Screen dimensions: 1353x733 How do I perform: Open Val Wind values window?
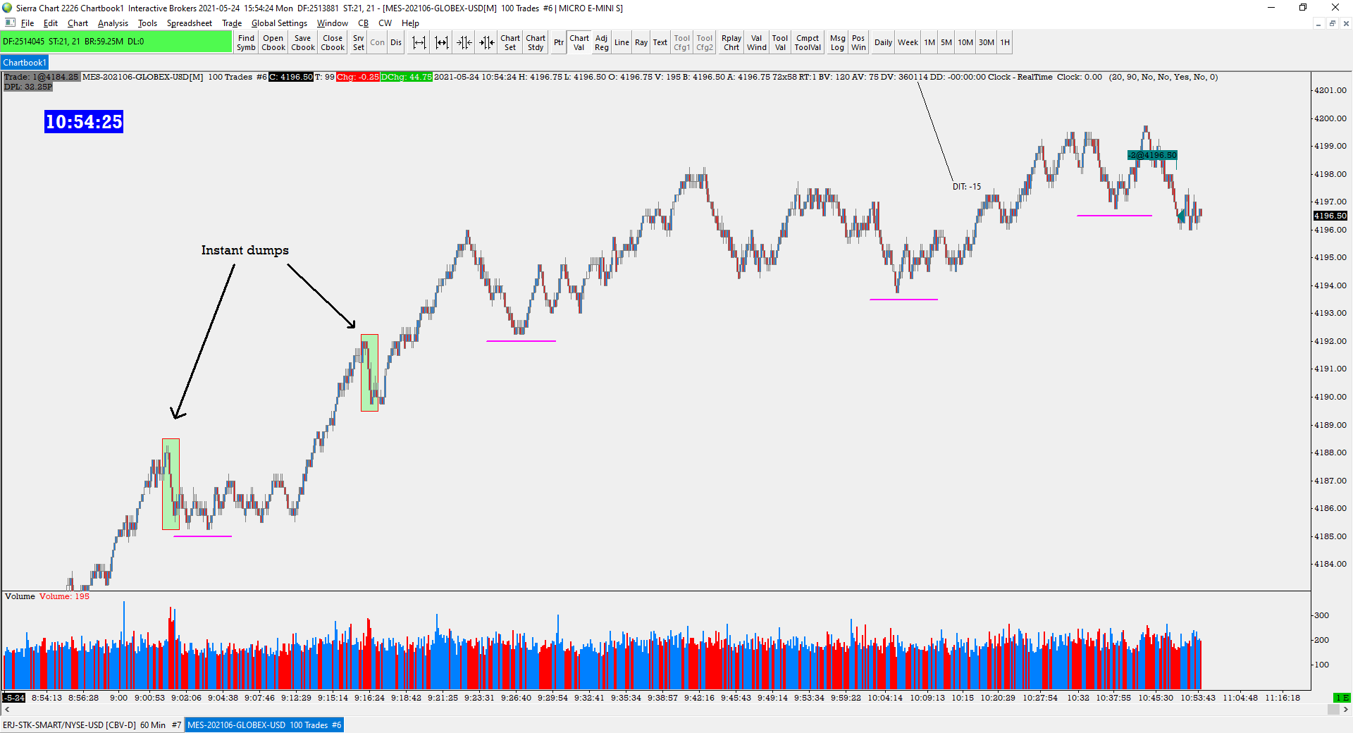757,42
